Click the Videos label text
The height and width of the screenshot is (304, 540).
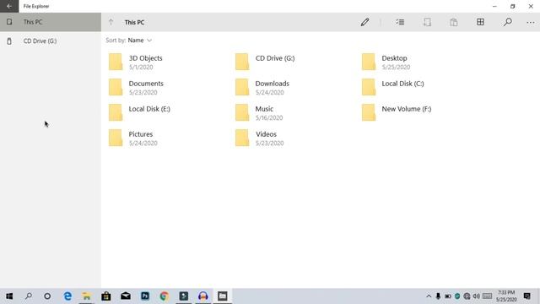(x=266, y=134)
